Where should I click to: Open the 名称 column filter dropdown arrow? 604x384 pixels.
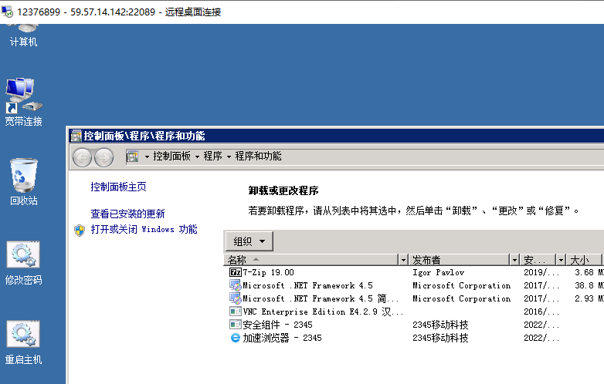pyautogui.click(x=403, y=260)
